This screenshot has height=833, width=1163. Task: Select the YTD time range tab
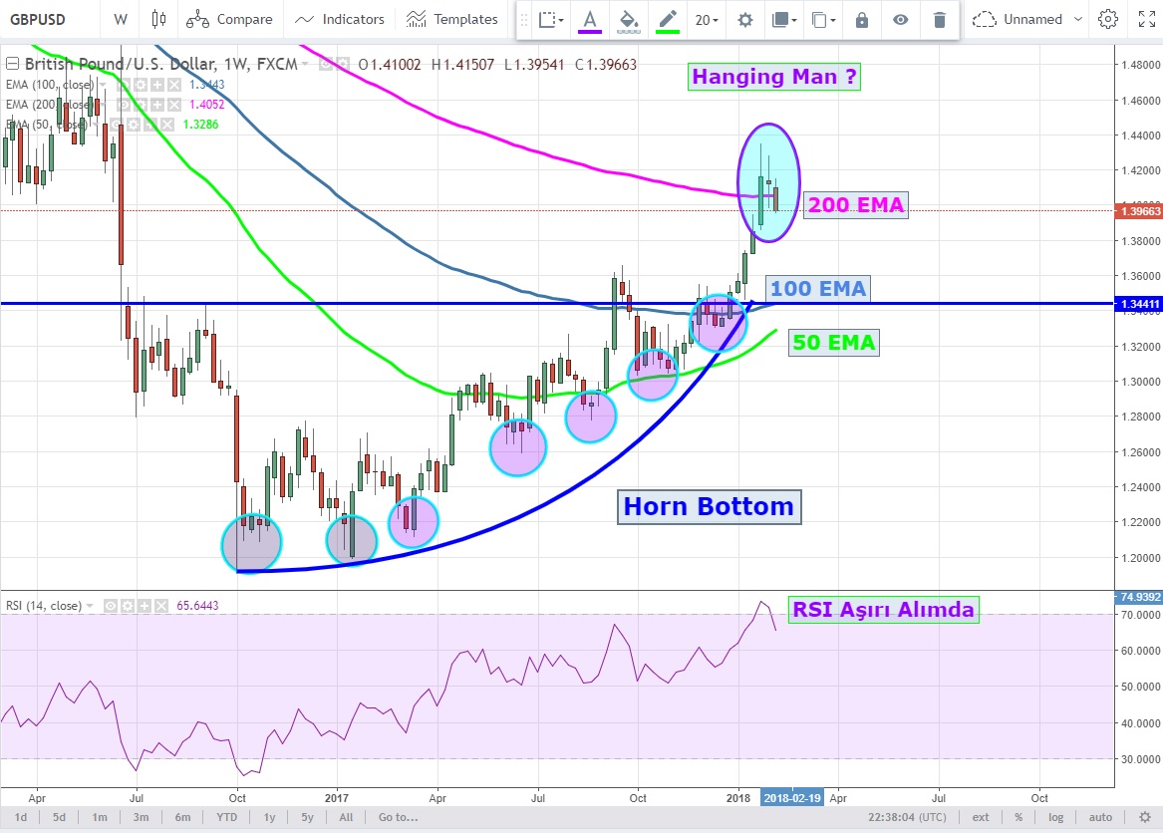(x=226, y=817)
